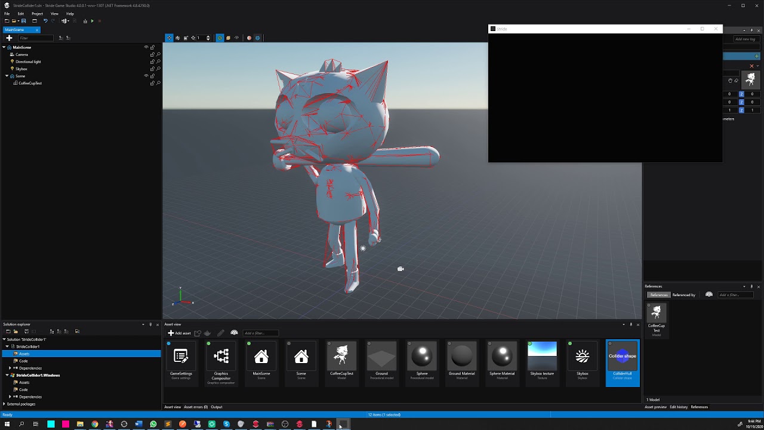
Task: Click the green plus add component icon
Action: [757, 56]
